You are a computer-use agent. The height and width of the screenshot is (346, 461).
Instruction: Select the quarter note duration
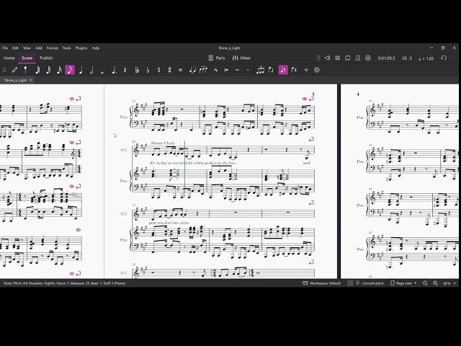(81, 70)
